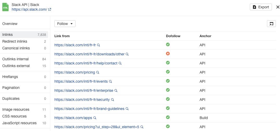Open Redirect inlinks section
This screenshot has height=131, width=280.
(x=15, y=41)
